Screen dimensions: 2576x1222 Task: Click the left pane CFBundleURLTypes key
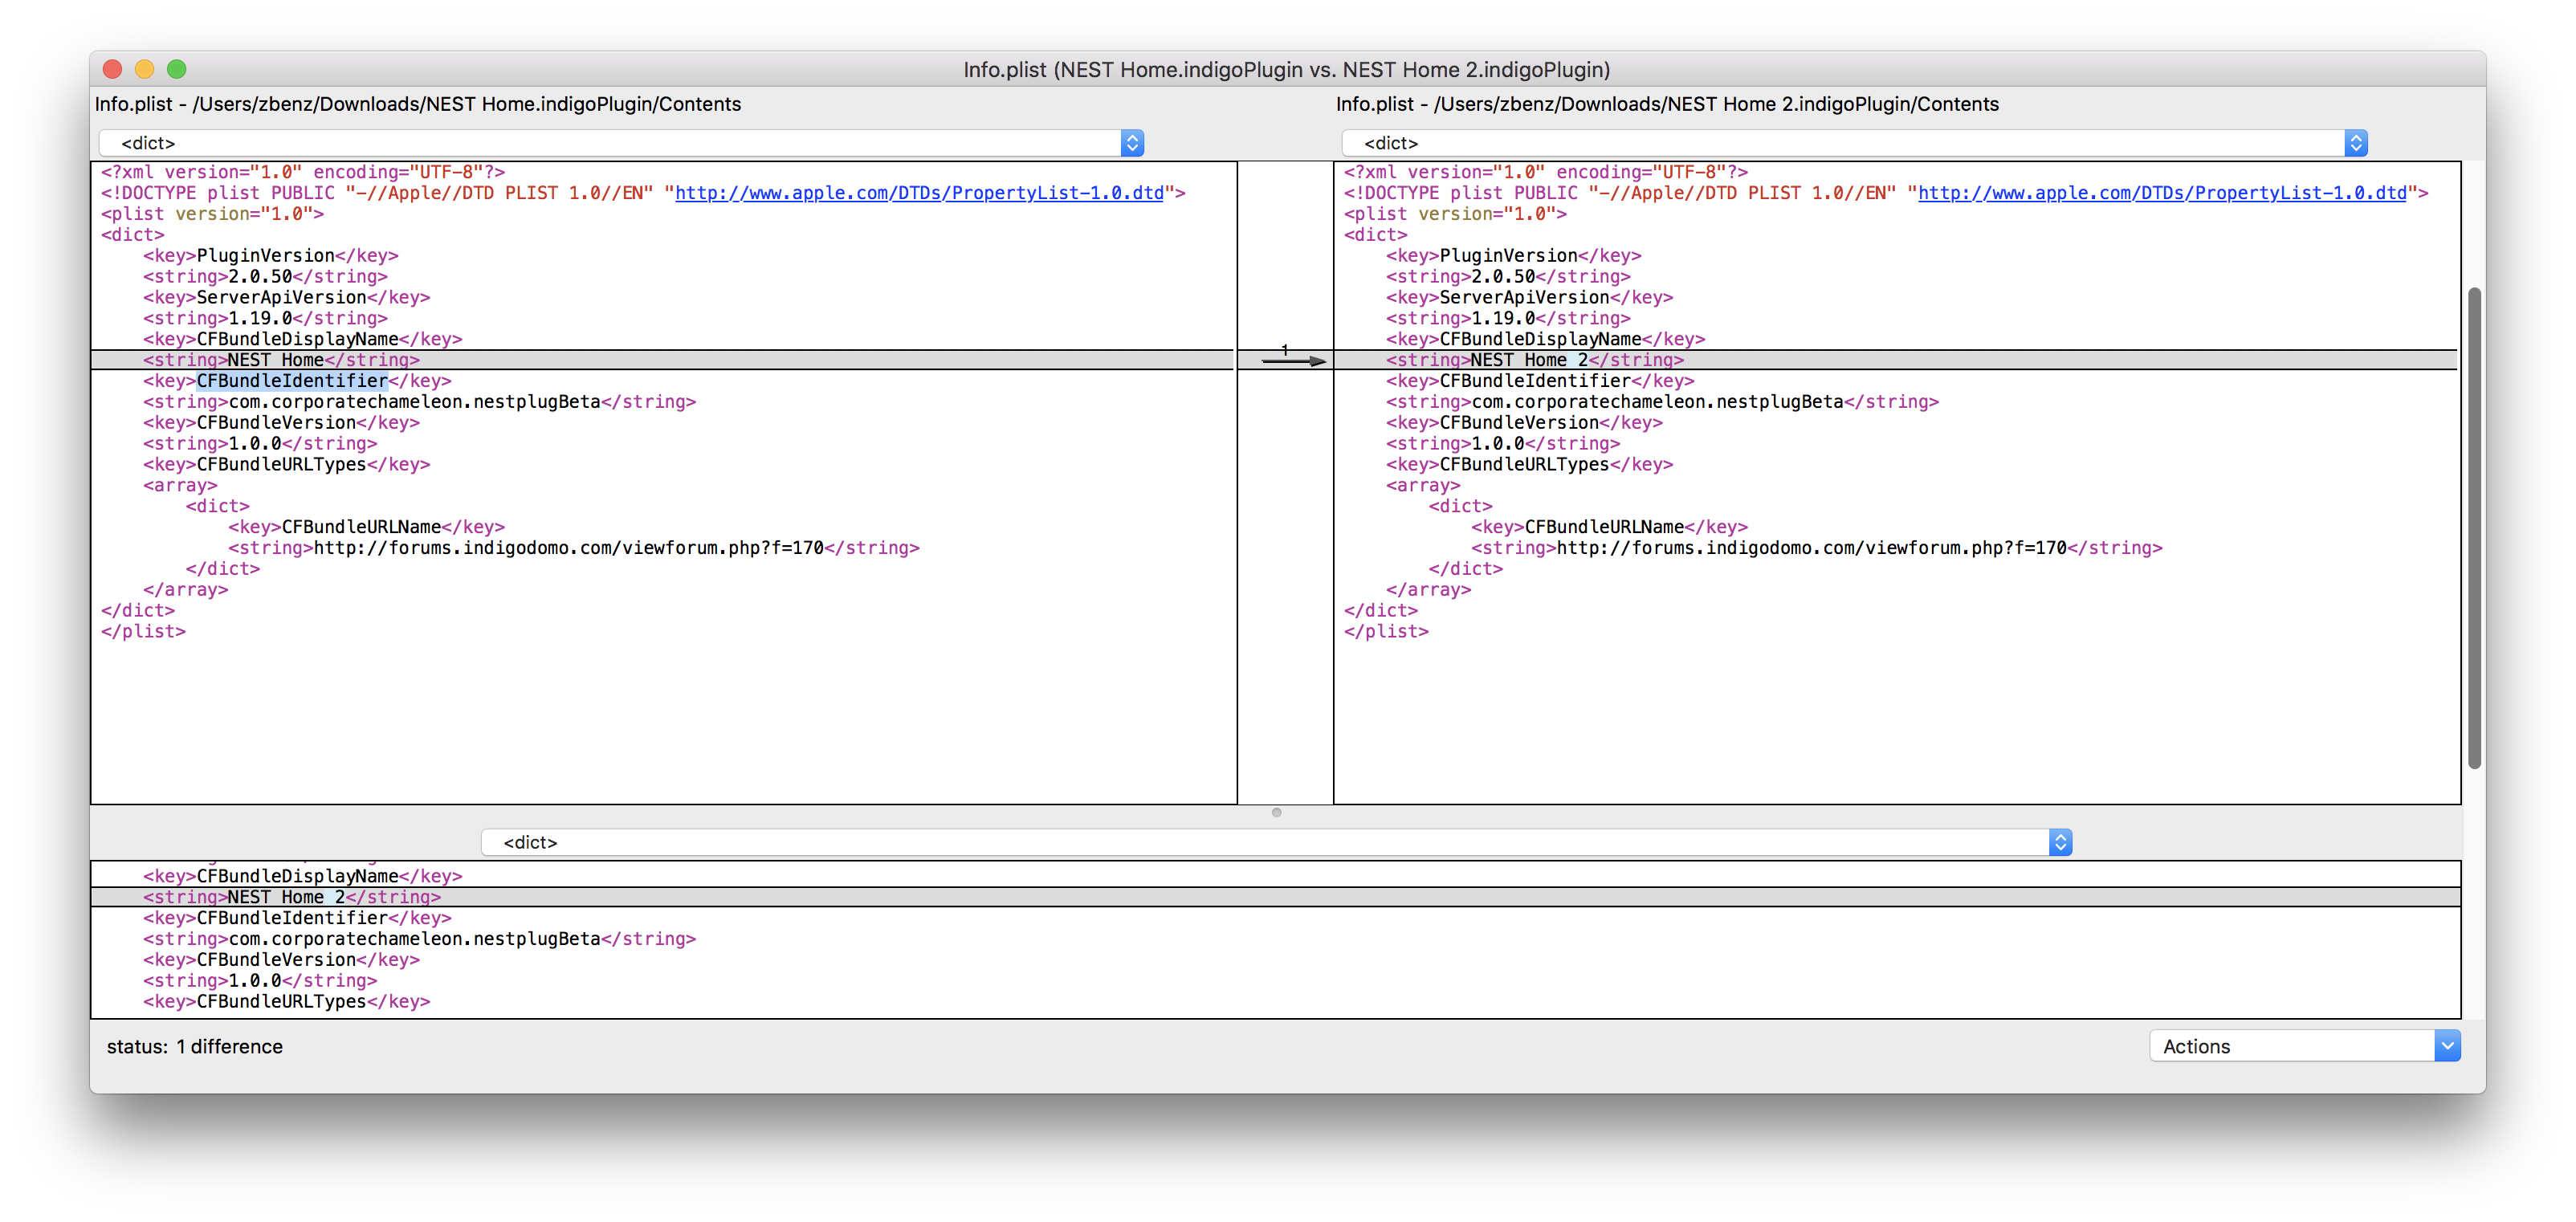[x=286, y=465]
